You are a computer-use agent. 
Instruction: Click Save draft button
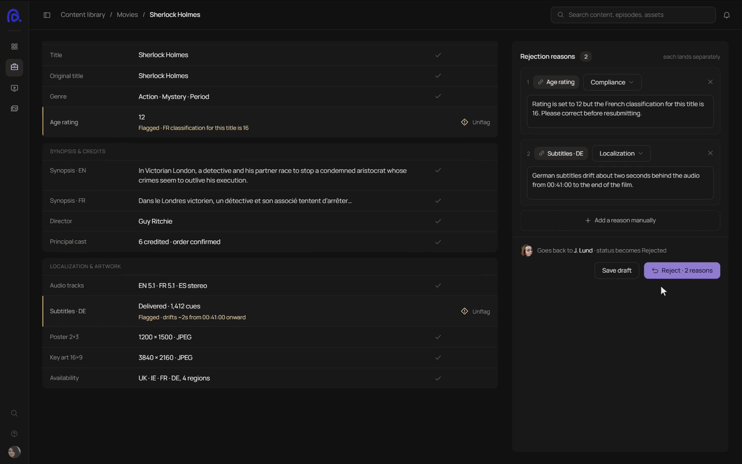click(x=617, y=271)
